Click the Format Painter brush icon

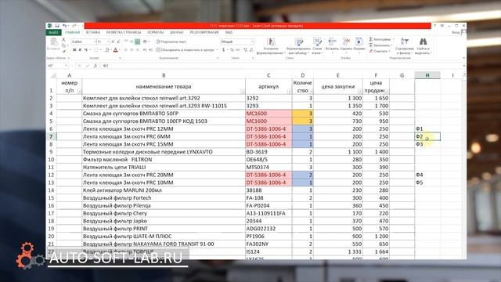(63, 51)
